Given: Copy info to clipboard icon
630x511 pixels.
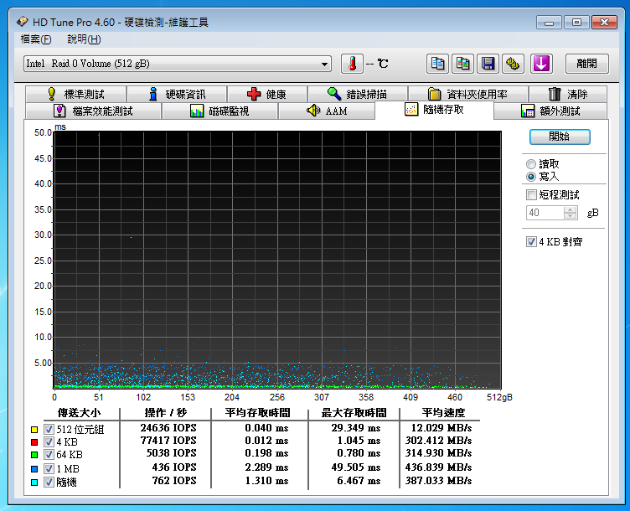Looking at the screenshot, I should (437, 64).
